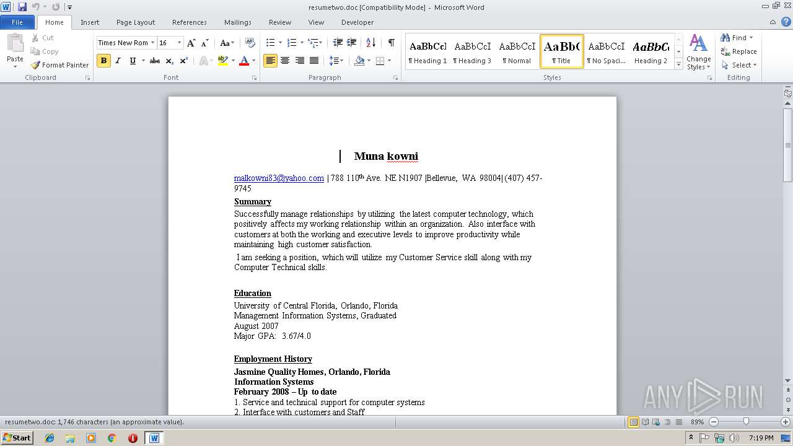Apply numbered list formatting

pyautogui.click(x=292, y=43)
